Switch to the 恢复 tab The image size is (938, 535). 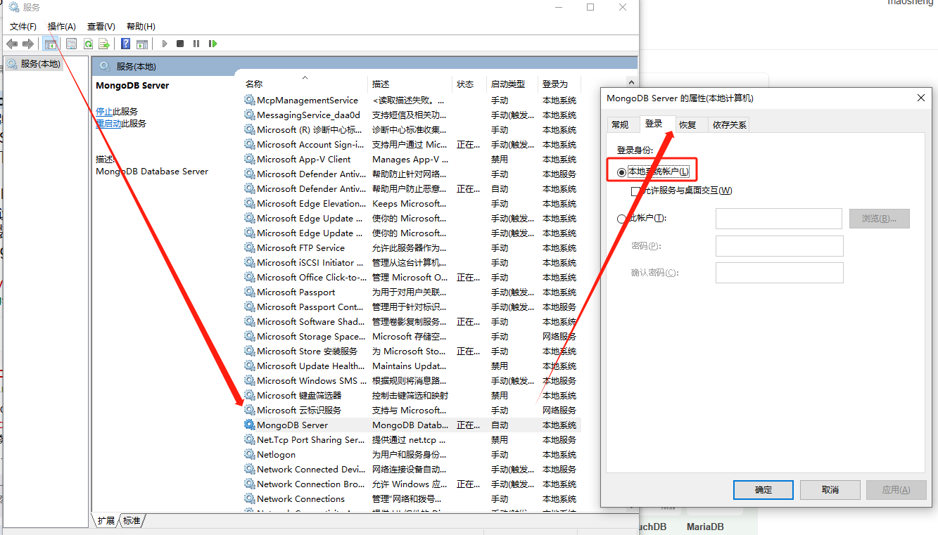pos(687,125)
